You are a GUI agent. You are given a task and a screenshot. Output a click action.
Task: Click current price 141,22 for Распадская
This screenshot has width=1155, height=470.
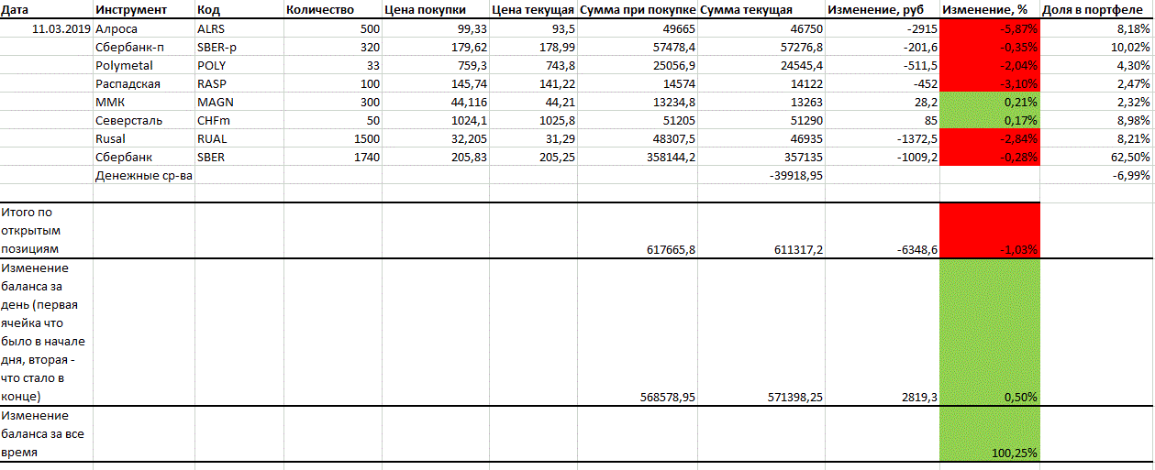pos(533,83)
